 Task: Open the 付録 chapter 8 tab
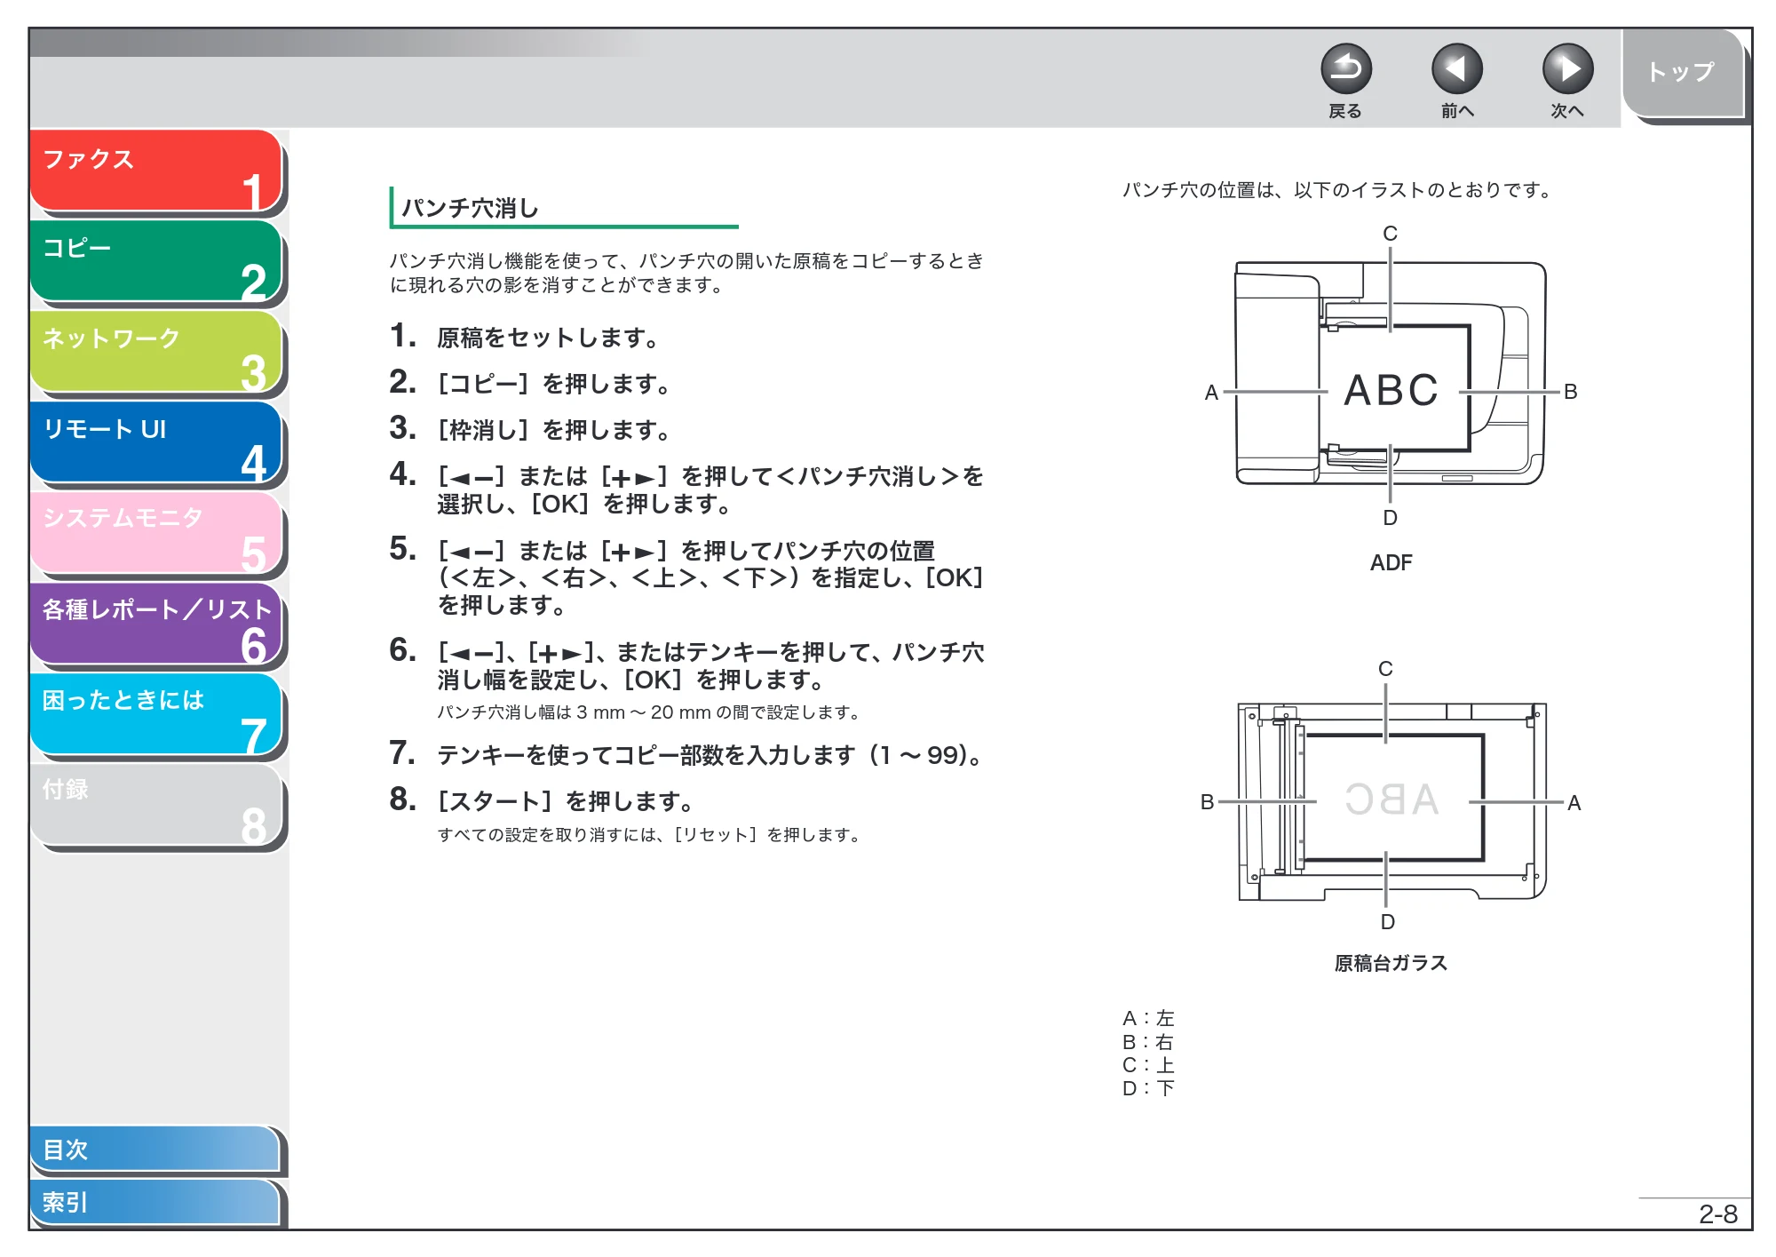(x=156, y=805)
